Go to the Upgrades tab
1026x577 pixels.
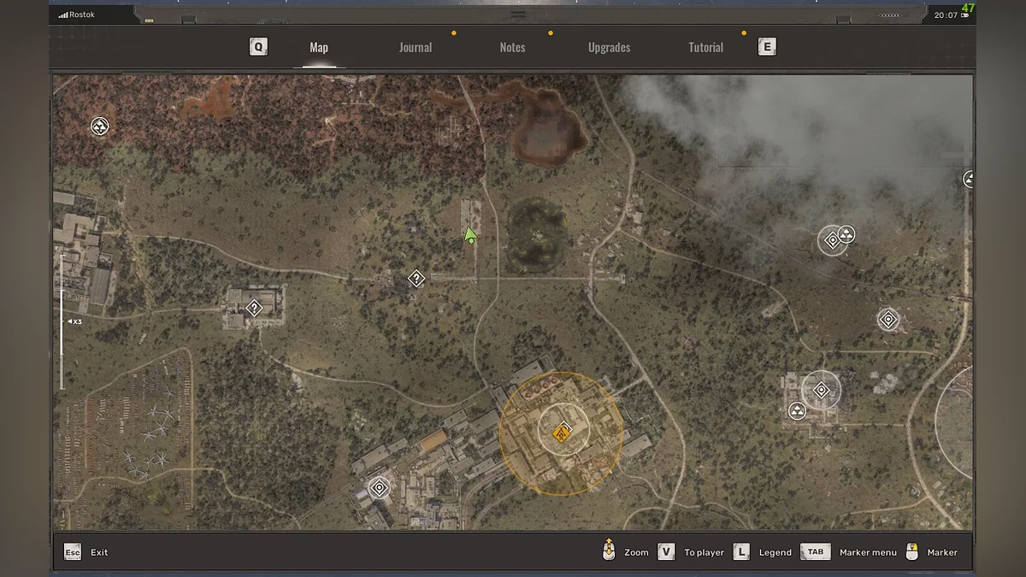point(609,48)
